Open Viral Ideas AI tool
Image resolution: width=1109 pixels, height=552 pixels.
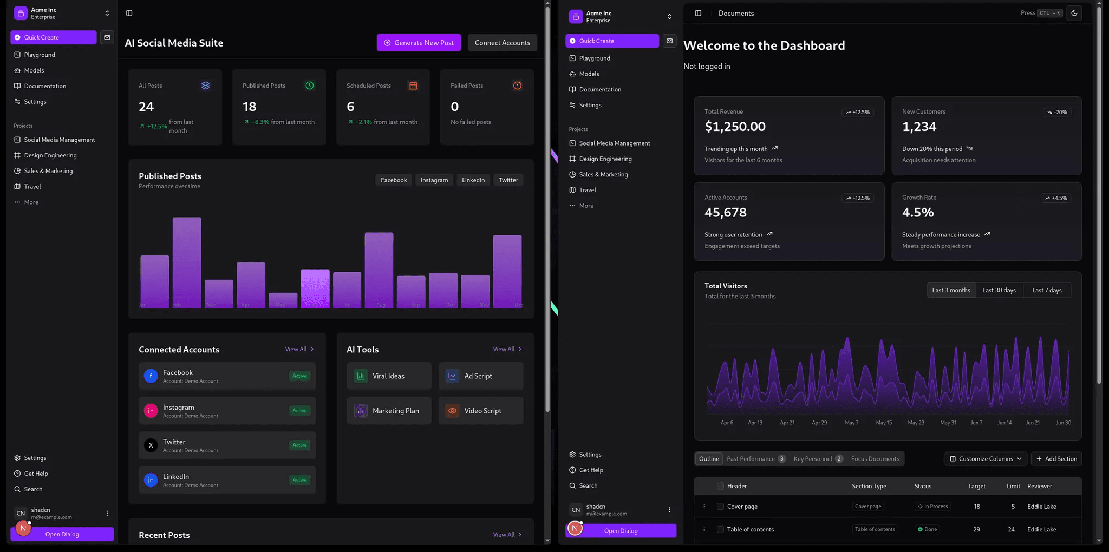[389, 376]
